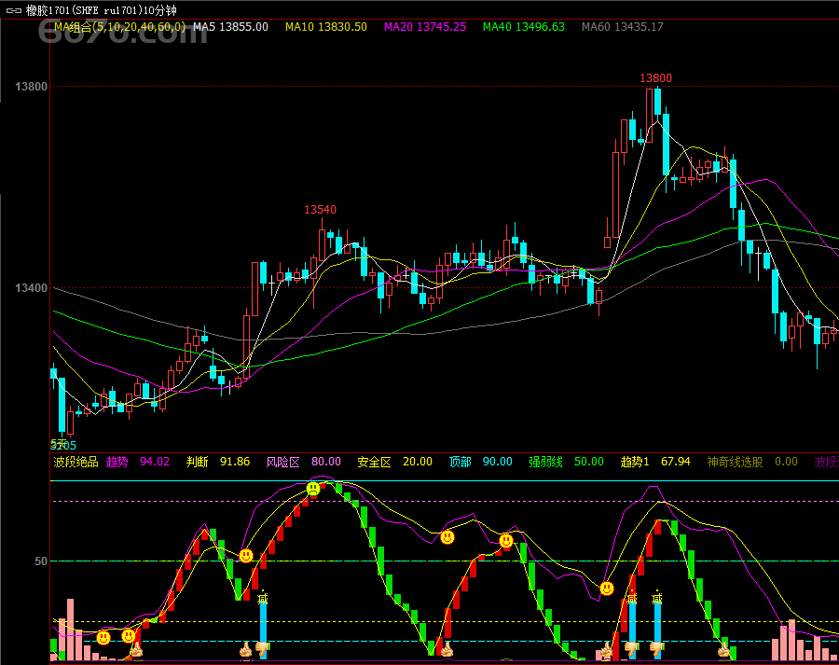Click the 50 level label on indicator axis
The image size is (839, 665).
click(41, 561)
